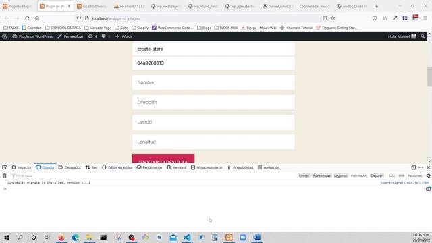Open the TASKS bookmarks folder

[x=11, y=28]
